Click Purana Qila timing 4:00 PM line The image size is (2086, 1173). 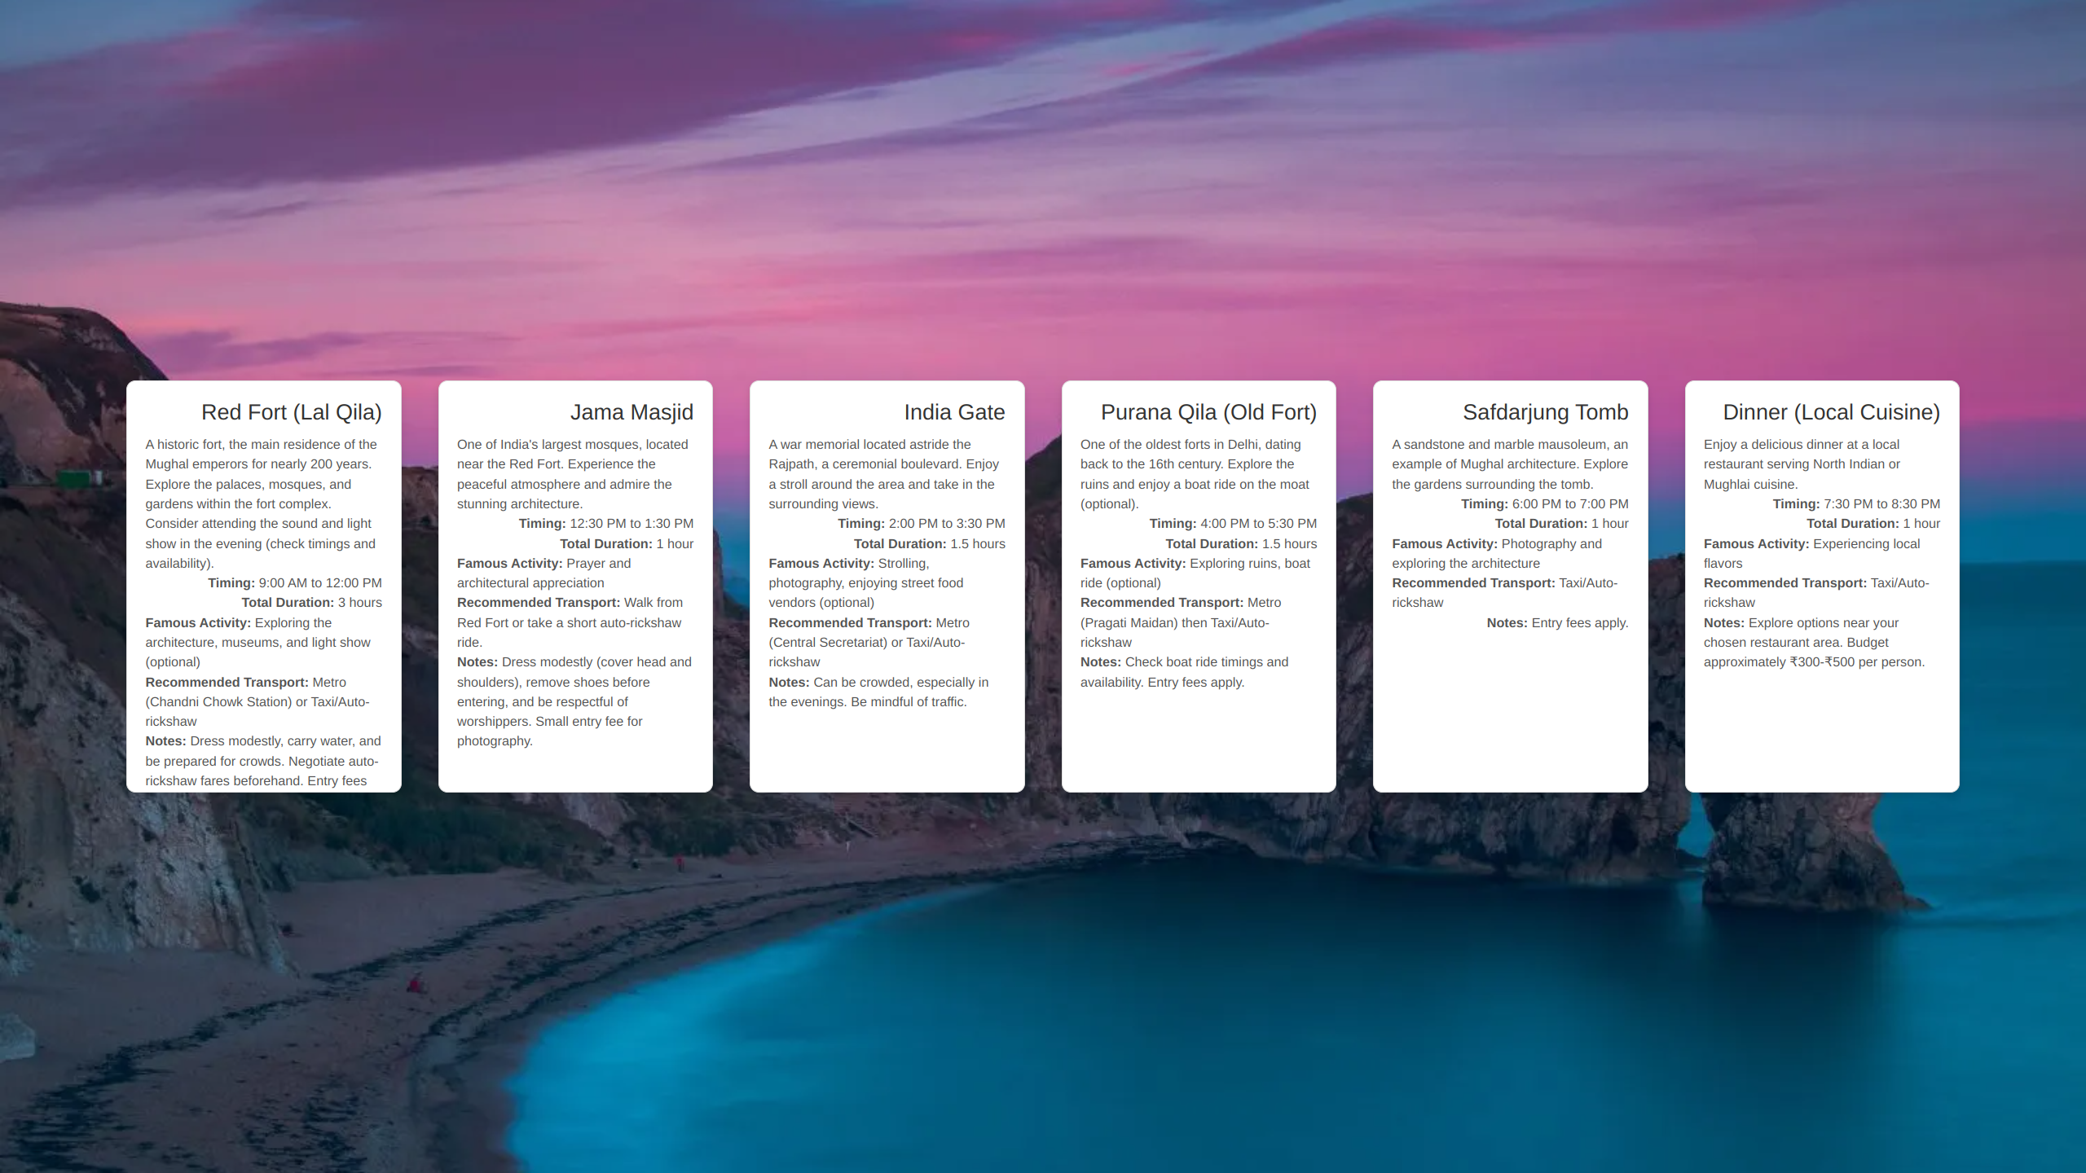(x=1232, y=523)
